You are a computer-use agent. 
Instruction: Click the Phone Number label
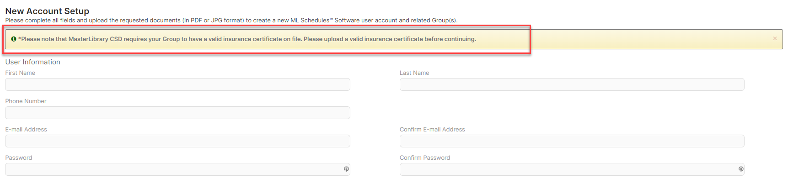(x=26, y=101)
